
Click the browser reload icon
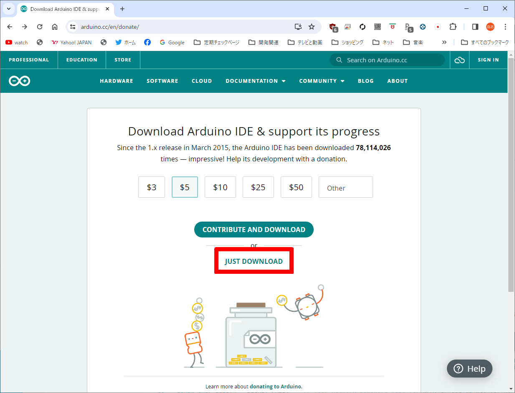pyautogui.click(x=40, y=27)
